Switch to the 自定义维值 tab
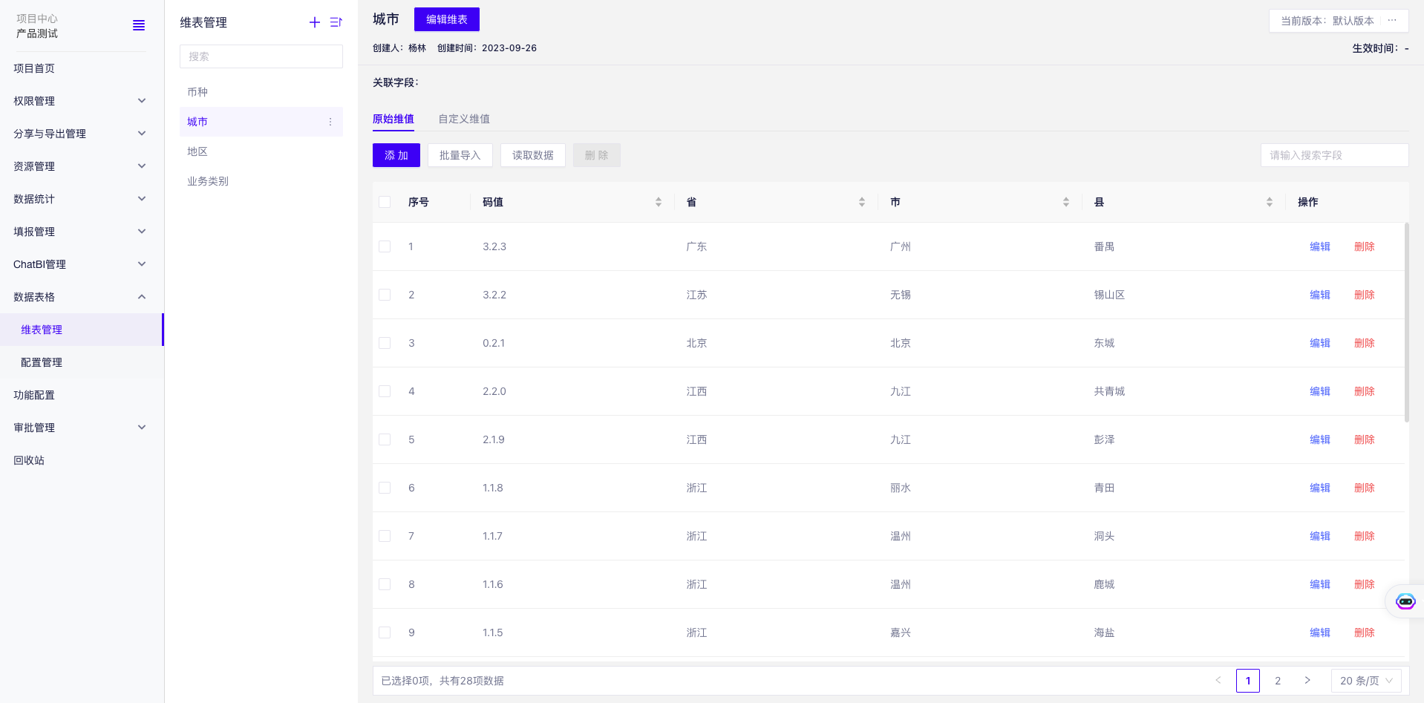1424x703 pixels. (464, 119)
